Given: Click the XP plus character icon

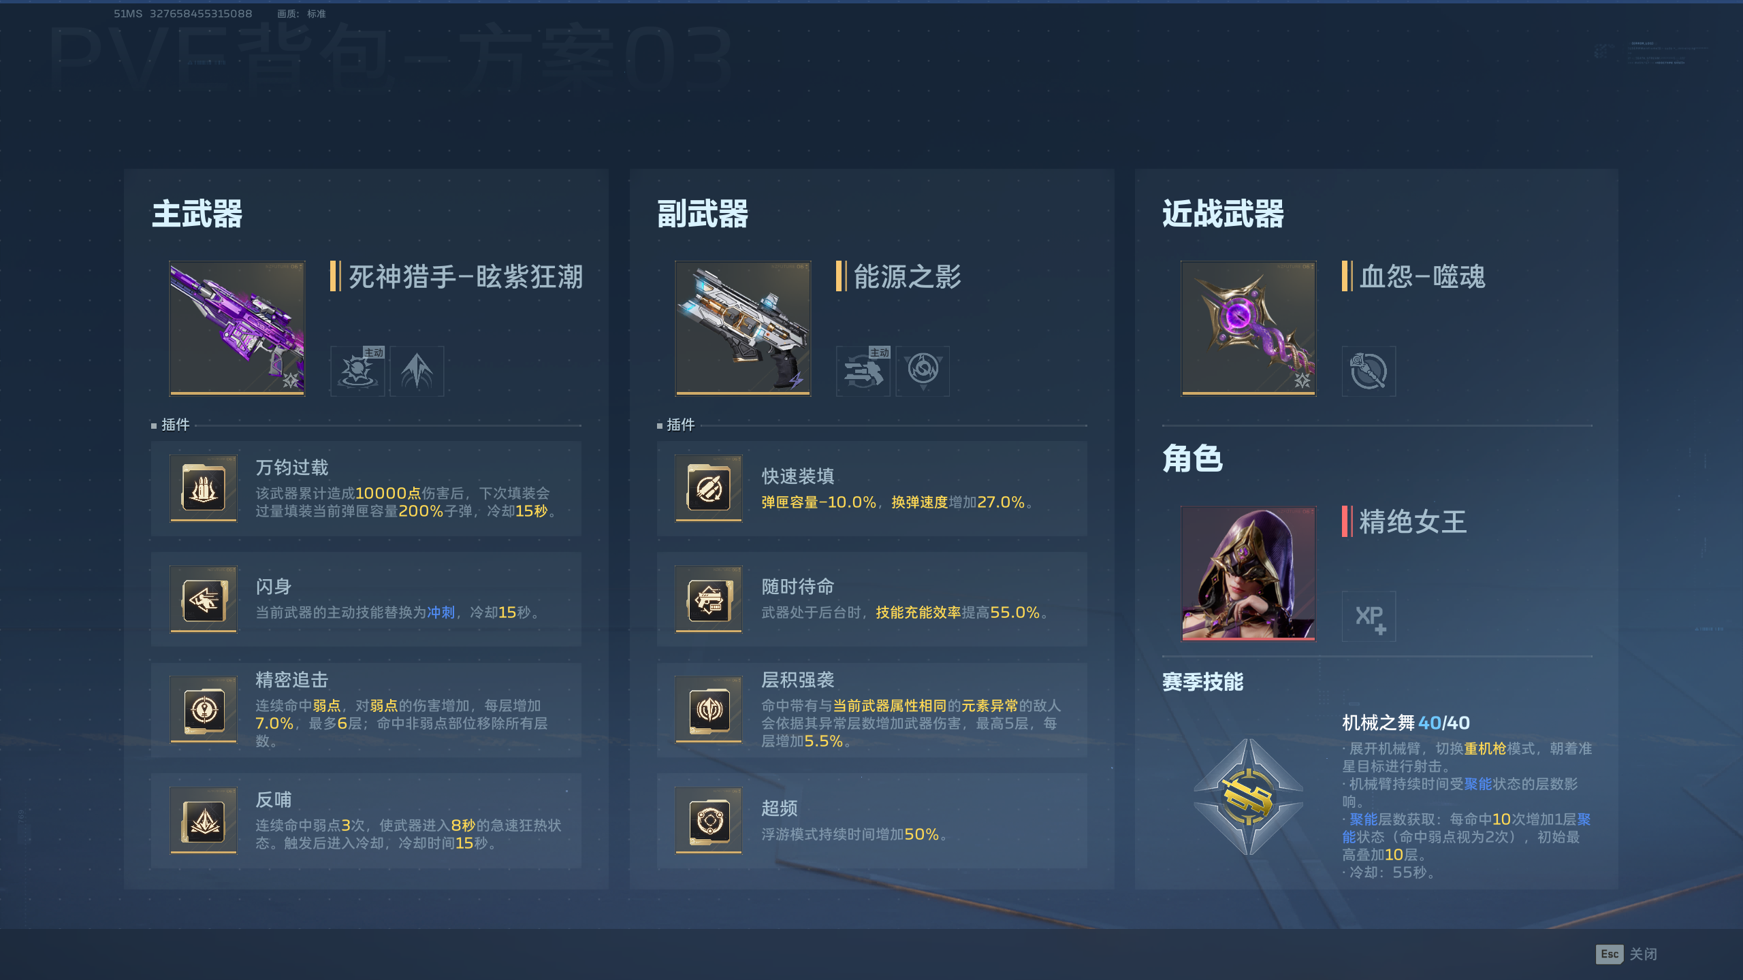Looking at the screenshot, I should (1369, 617).
